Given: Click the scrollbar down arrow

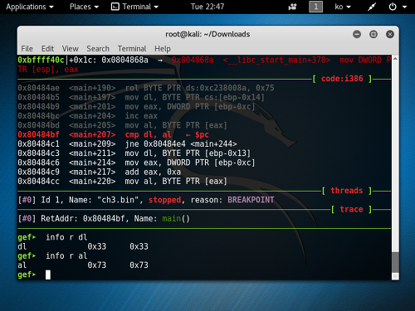Looking at the screenshot, I should coord(395,276).
